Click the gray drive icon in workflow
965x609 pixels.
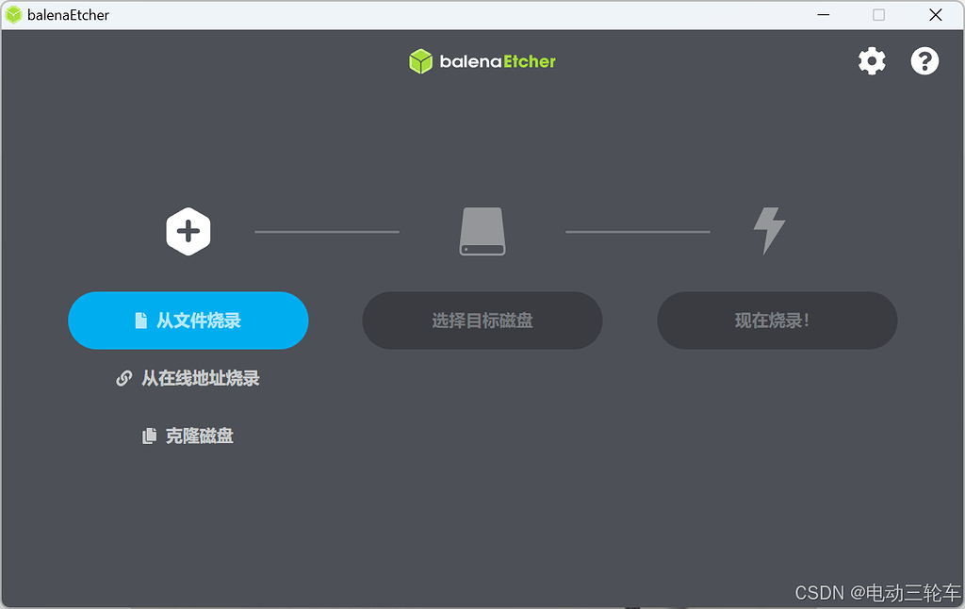(x=482, y=231)
